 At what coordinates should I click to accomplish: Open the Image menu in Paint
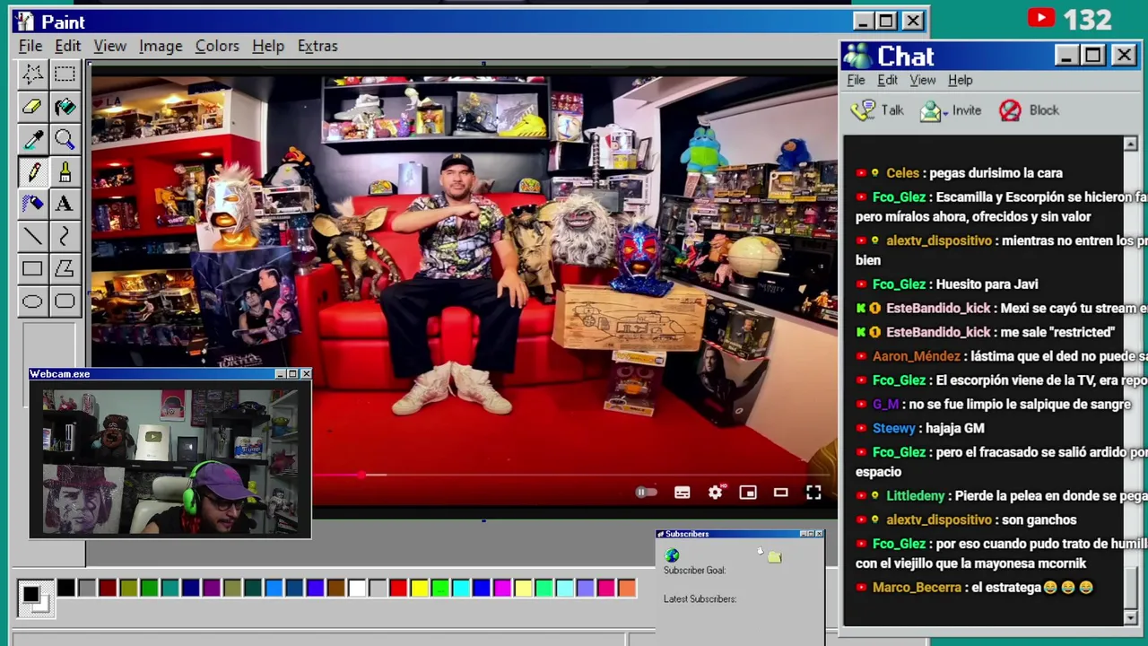161,46
